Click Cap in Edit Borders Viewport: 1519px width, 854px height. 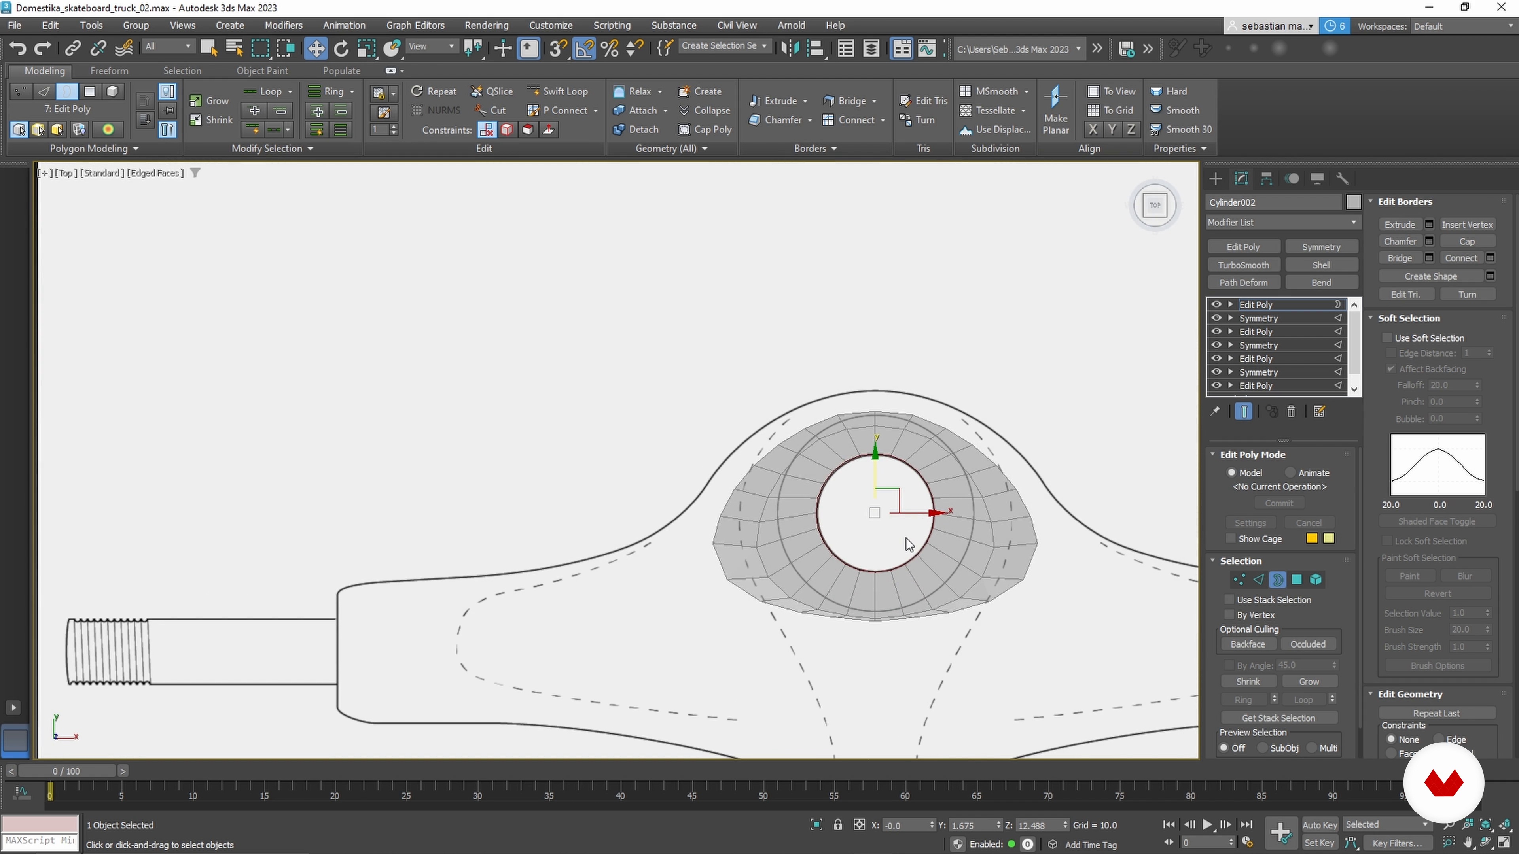tap(1467, 242)
